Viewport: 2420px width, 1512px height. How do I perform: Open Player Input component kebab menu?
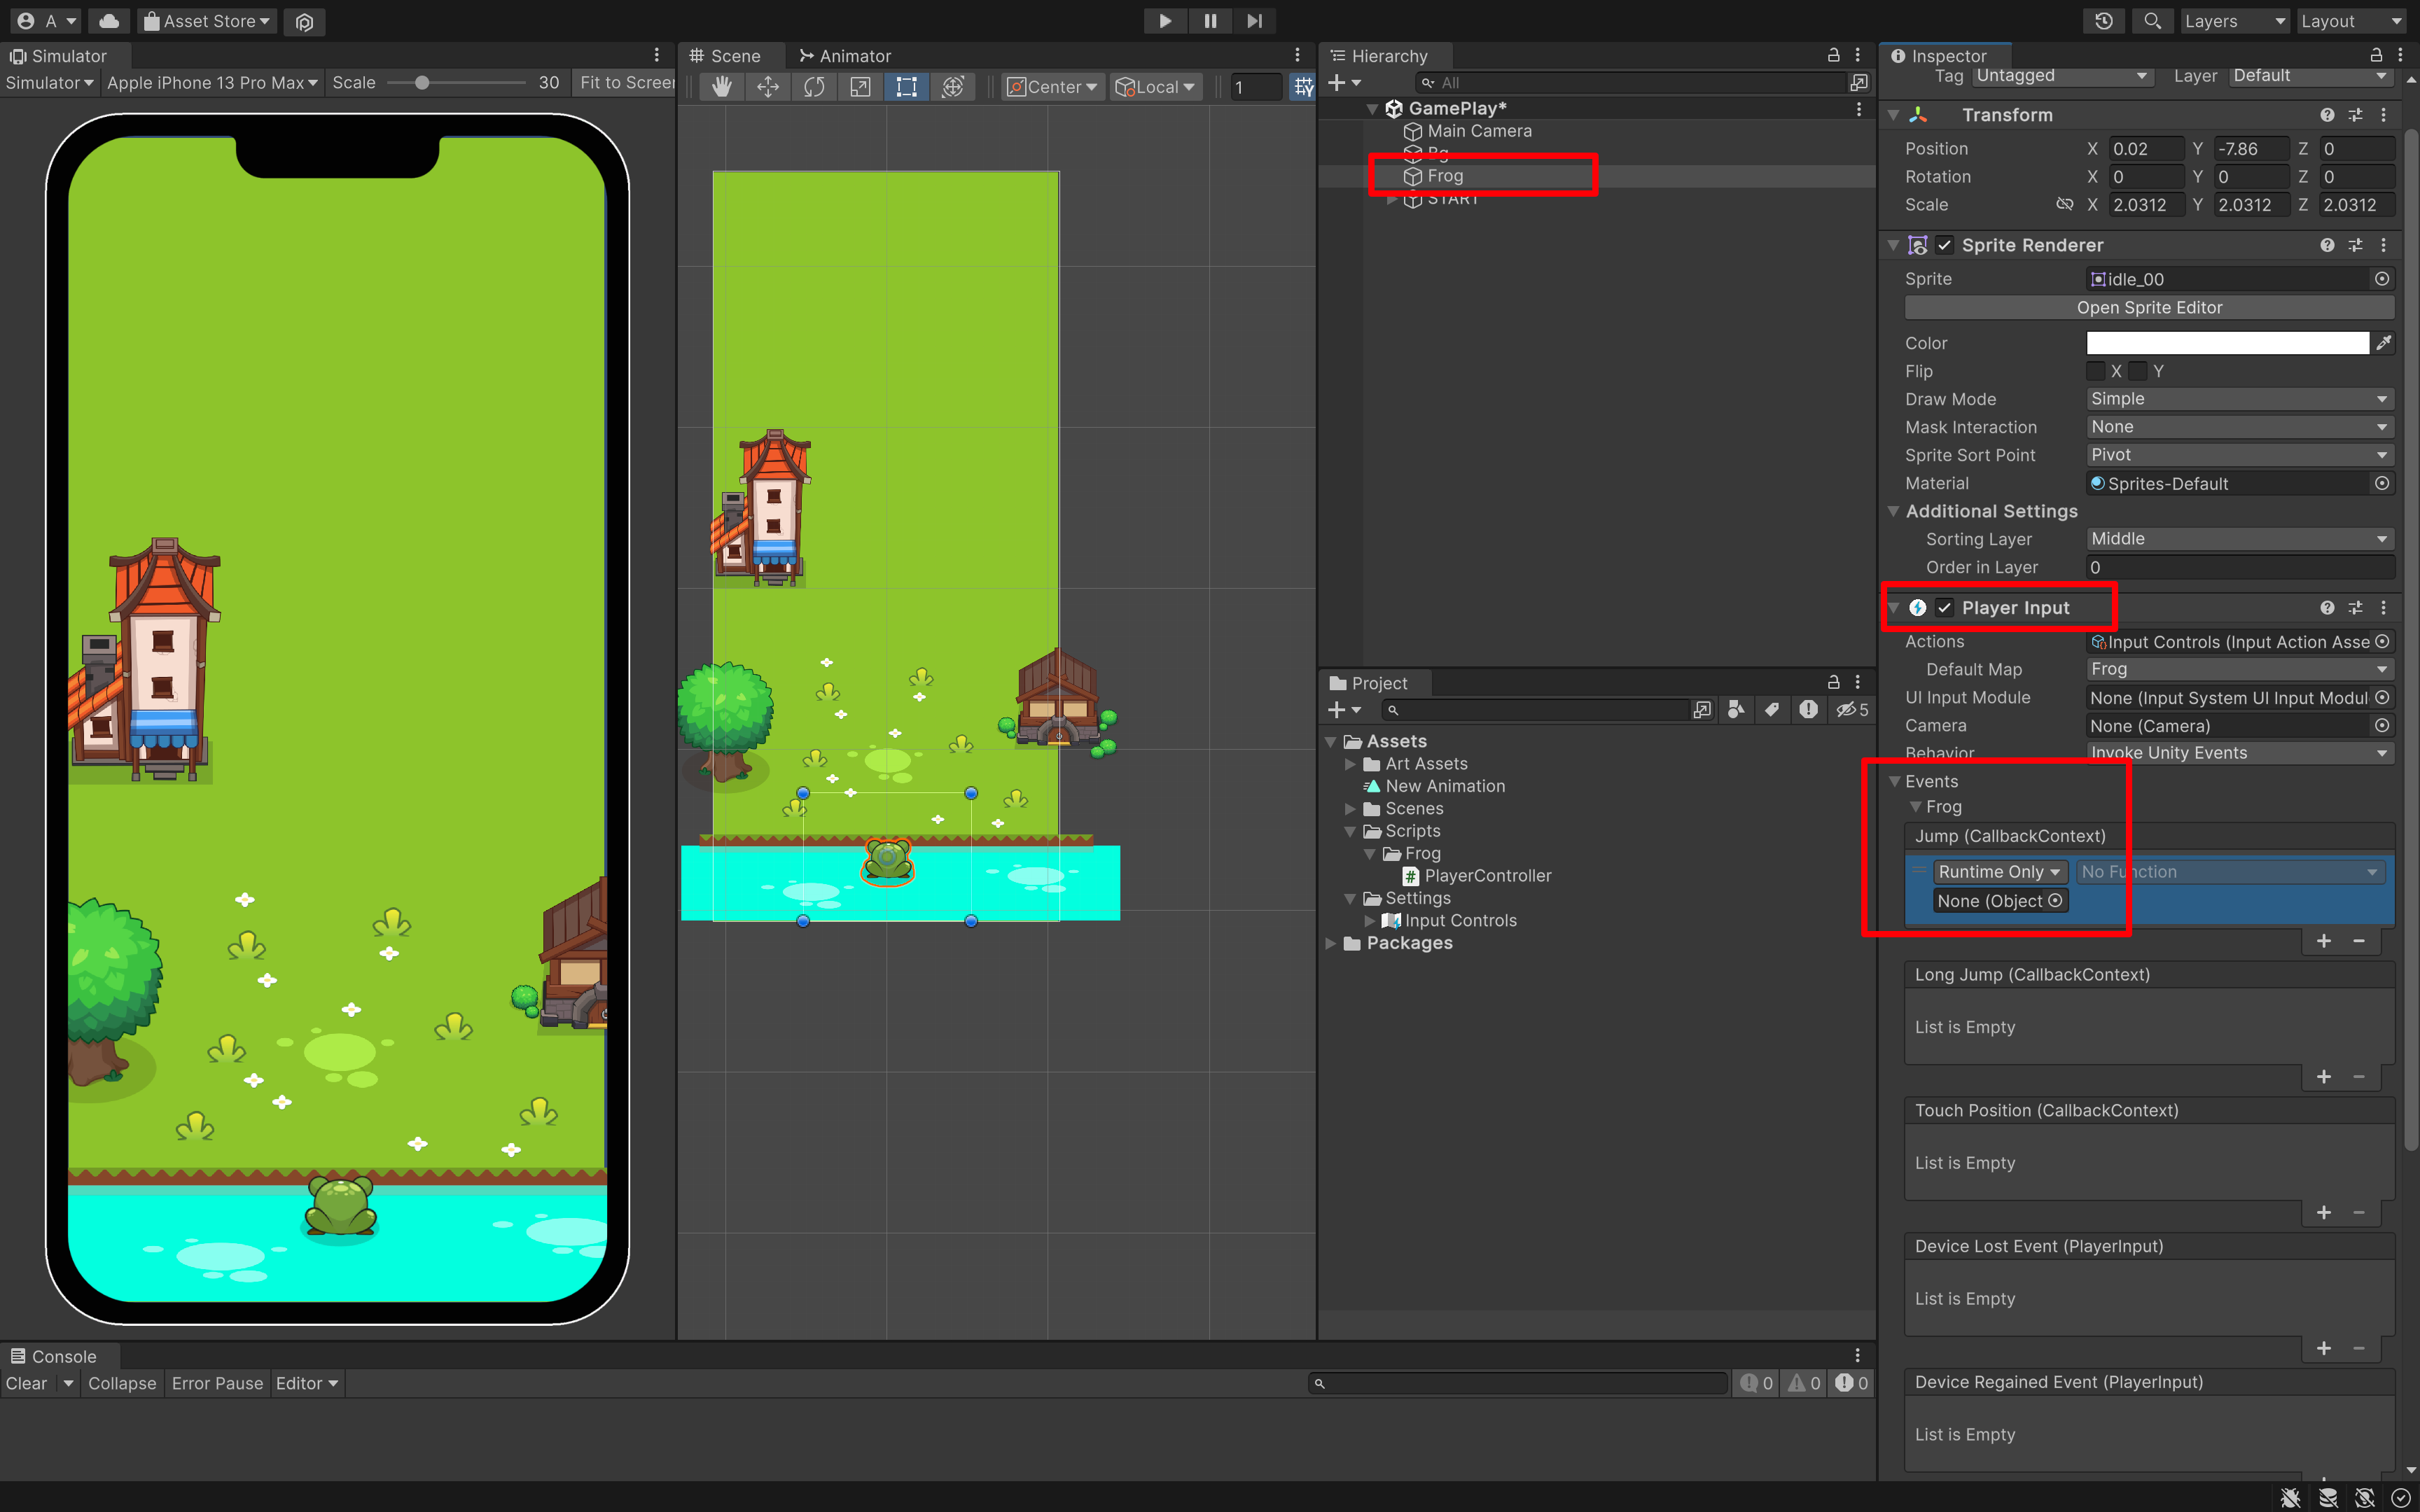2383,608
